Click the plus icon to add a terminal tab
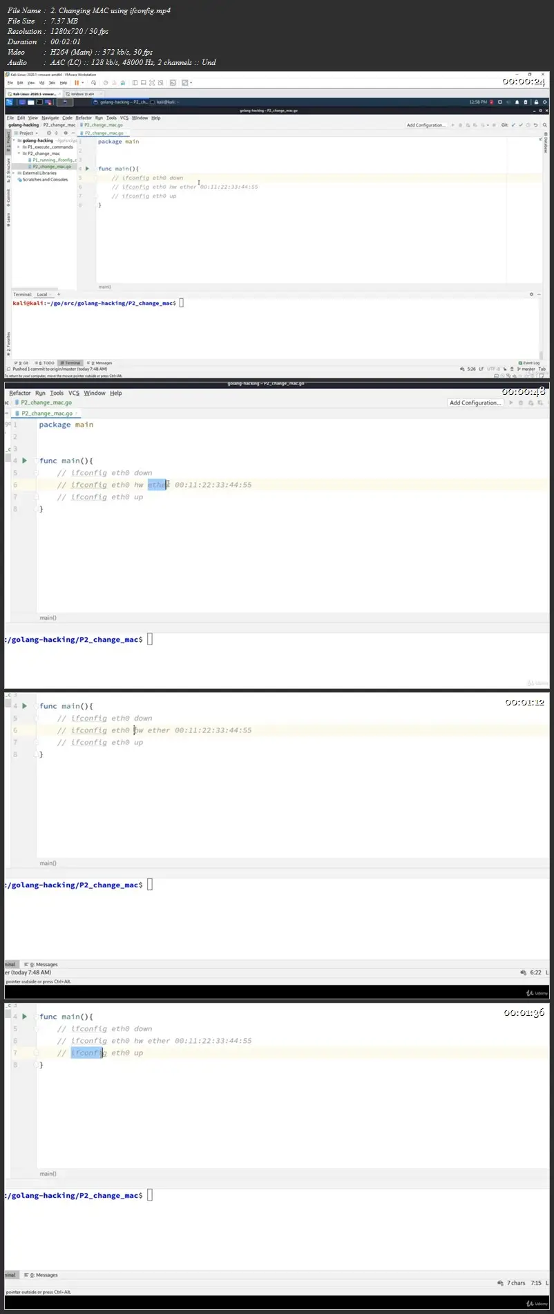The height and width of the screenshot is (1314, 554). (59, 295)
